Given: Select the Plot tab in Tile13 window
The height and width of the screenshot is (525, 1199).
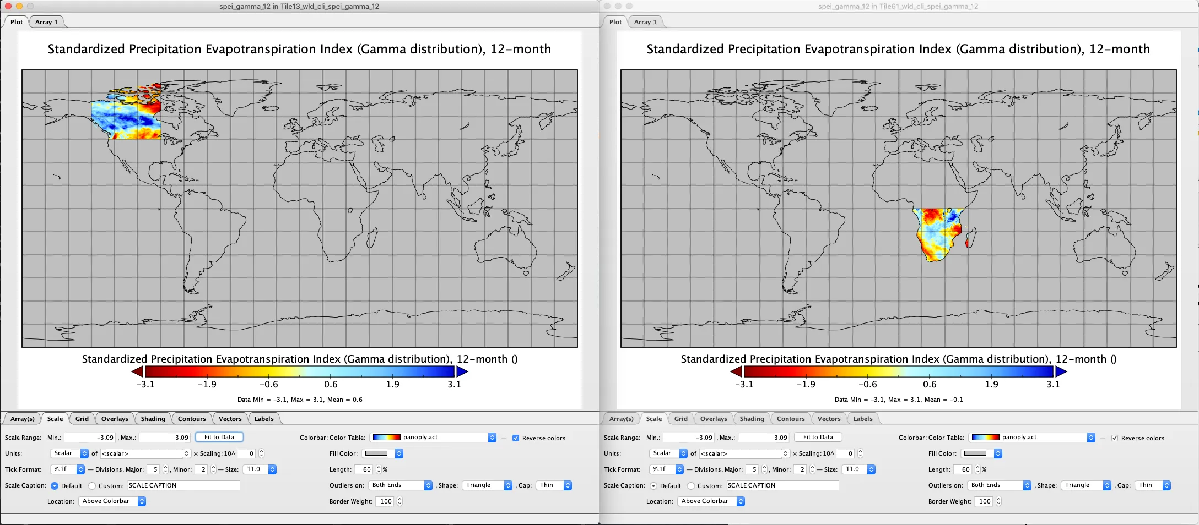Looking at the screenshot, I should [x=17, y=22].
